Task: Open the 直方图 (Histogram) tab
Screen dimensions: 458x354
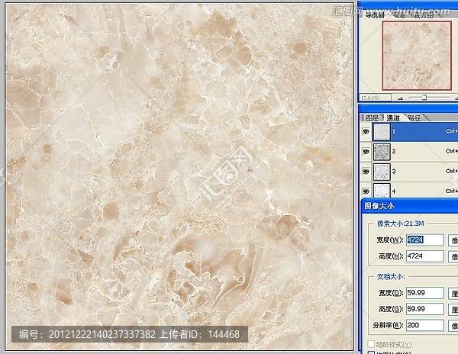Action: click(424, 15)
